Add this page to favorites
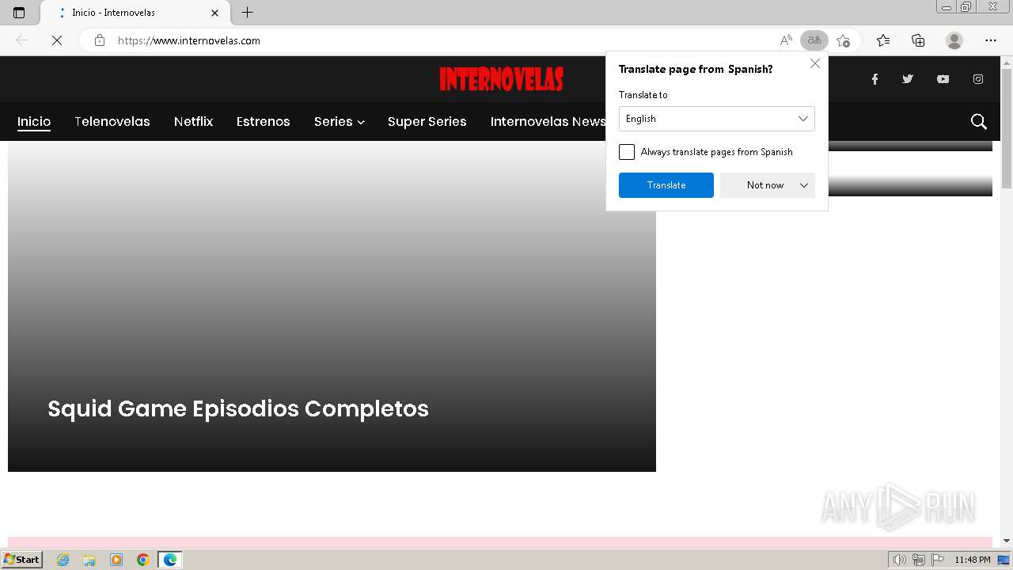This screenshot has width=1013, height=570. click(x=843, y=40)
